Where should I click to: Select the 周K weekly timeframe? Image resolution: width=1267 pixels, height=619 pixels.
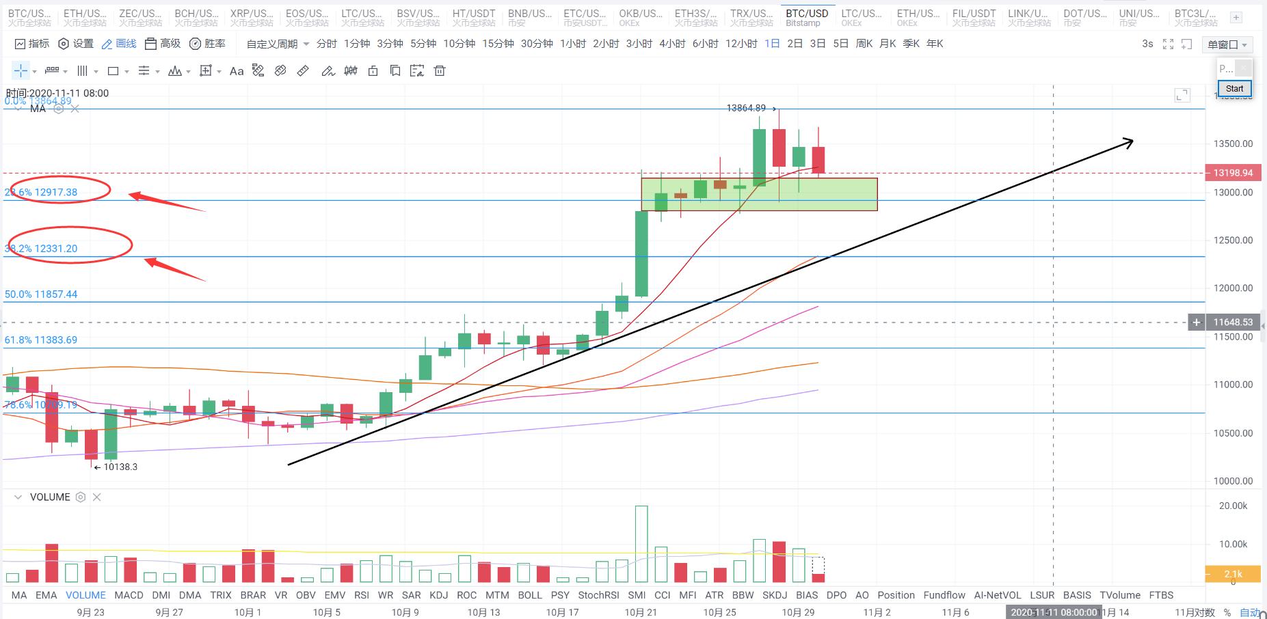(864, 44)
